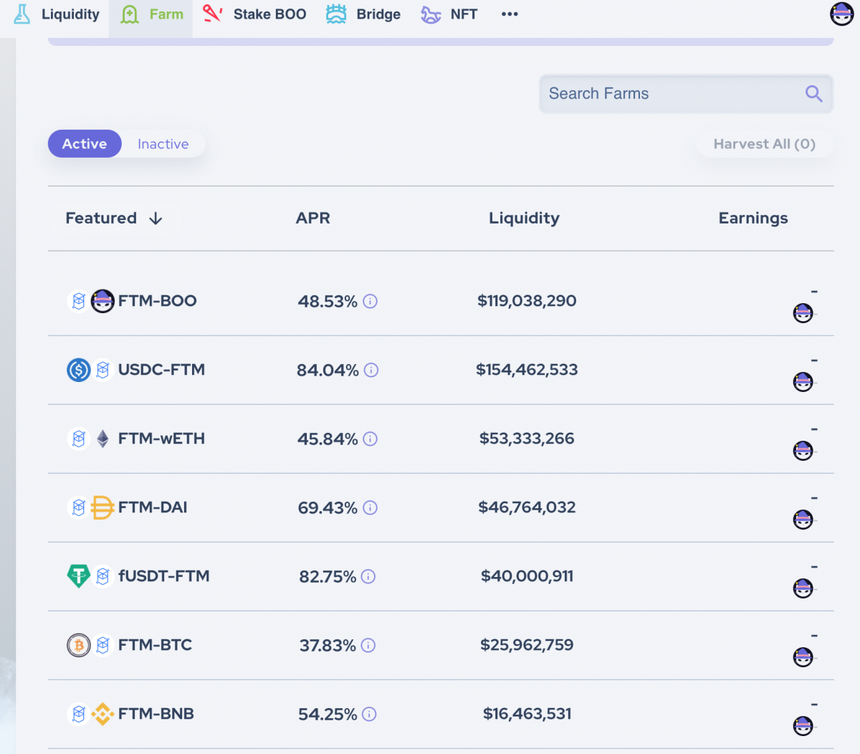Image resolution: width=860 pixels, height=754 pixels.
Task: Show APR info for FTM-DAI
Action: pos(371,508)
